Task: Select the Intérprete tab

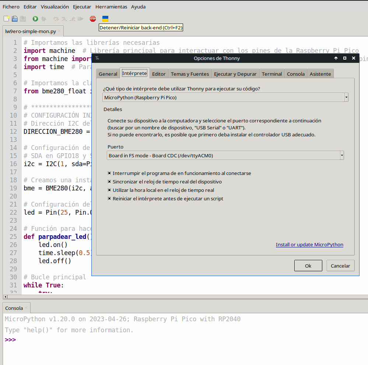Action: (x=135, y=73)
